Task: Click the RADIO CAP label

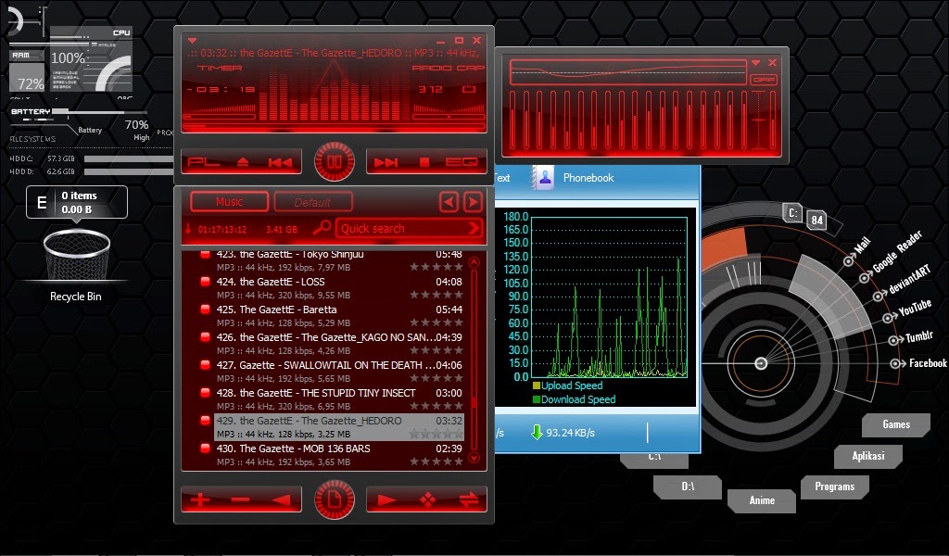Action: pyautogui.click(x=449, y=69)
